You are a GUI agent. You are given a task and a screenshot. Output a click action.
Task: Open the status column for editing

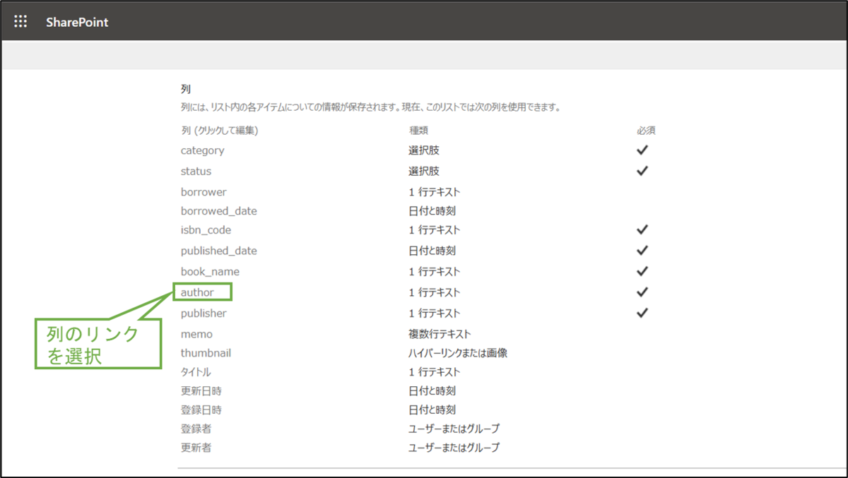pyautogui.click(x=196, y=171)
